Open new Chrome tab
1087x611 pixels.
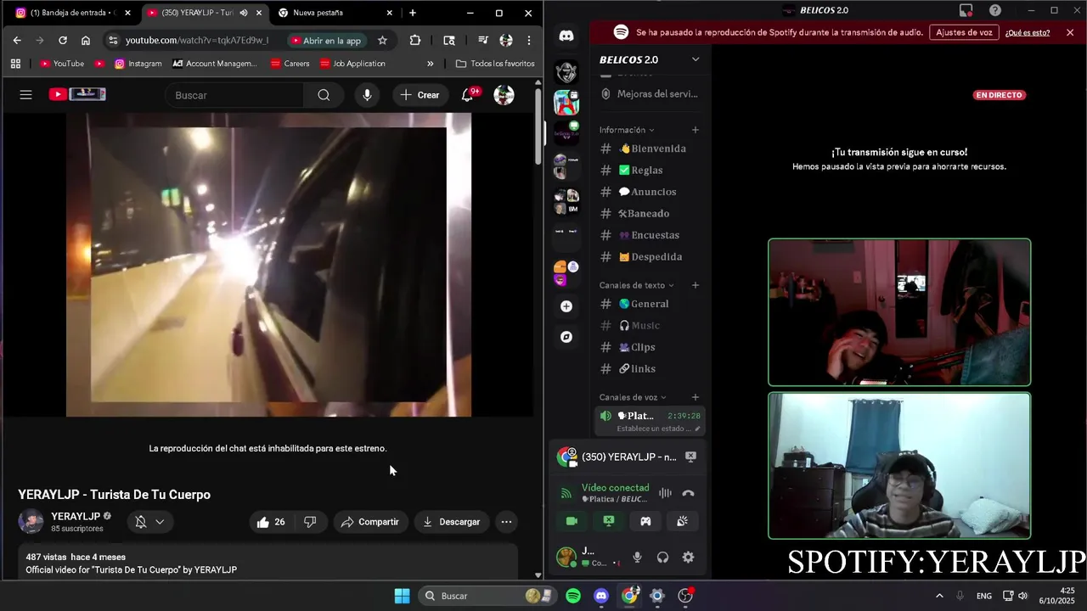413,13
